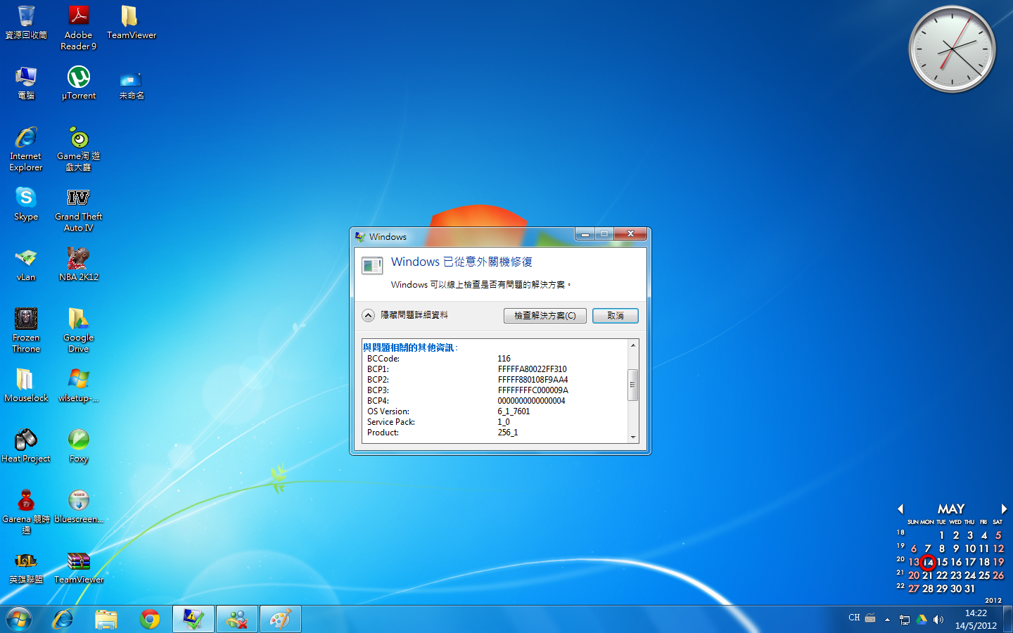
Task: Collapse the problem details section
Action: (x=369, y=316)
